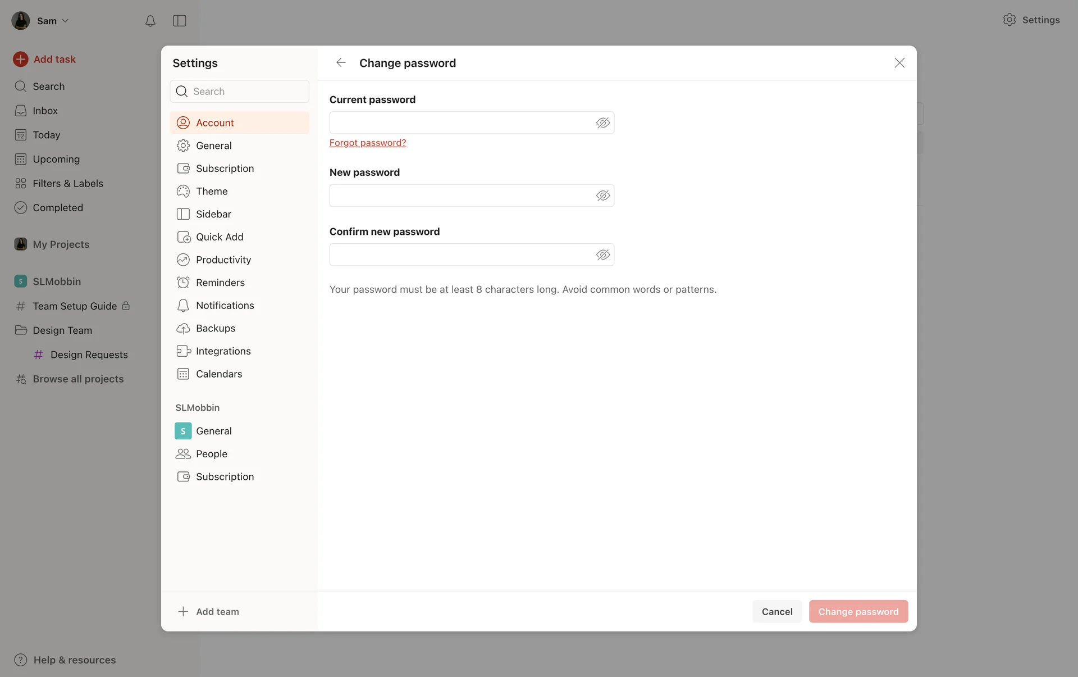Collapse the My Projects section

point(61,244)
